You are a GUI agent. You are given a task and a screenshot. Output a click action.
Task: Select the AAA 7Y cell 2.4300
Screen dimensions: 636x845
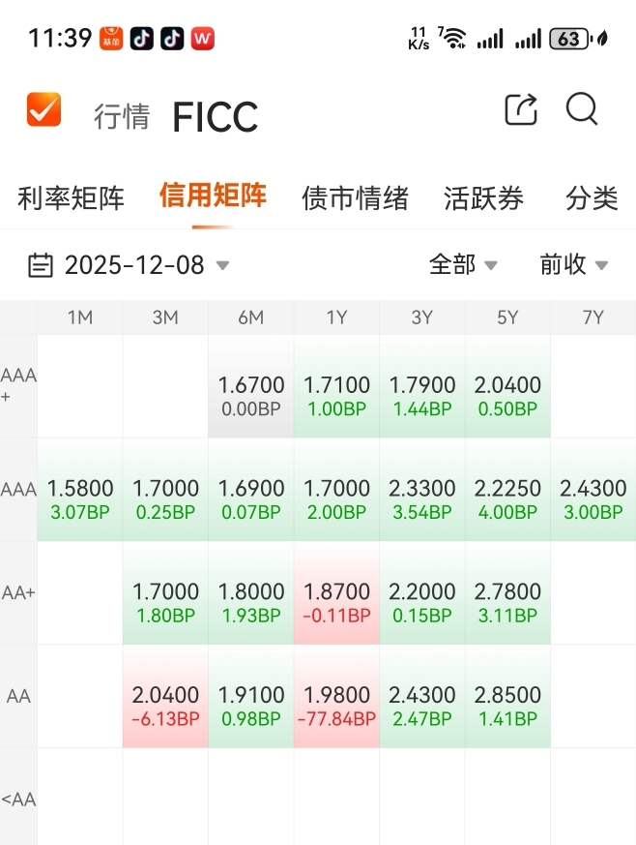pyautogui.click(x=593, y=490)
